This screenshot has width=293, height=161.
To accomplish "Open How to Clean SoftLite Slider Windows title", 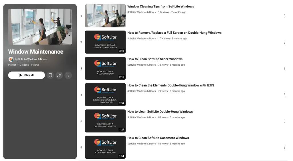I will pyautogui.click(x=155, y=59).
